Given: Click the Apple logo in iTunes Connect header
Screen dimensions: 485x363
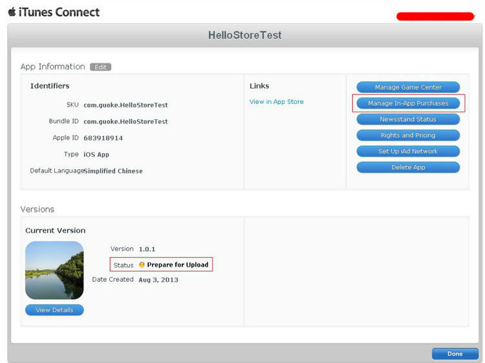Looking at the screenshot, I should coord(12,12).
